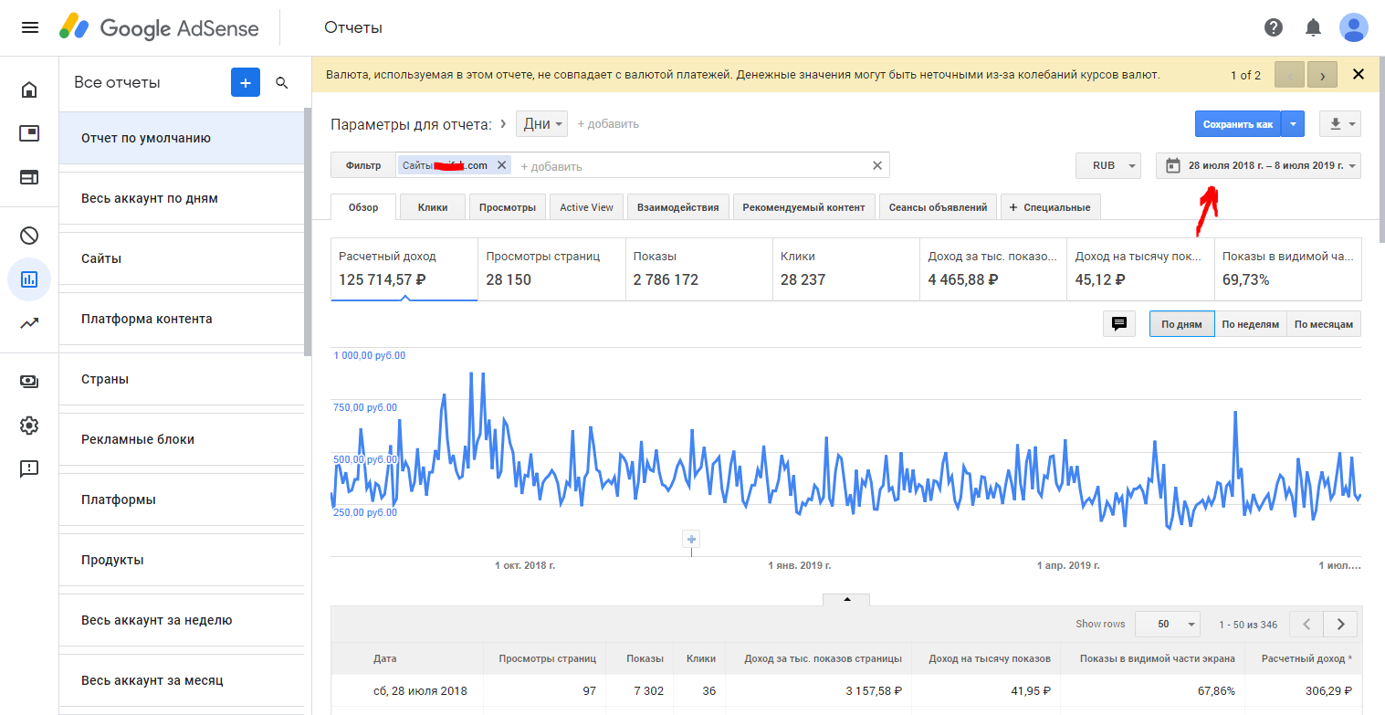Open the RUB currency dropdown
This screenshot has width=1385, height=715.
[x=1108, y=166]
